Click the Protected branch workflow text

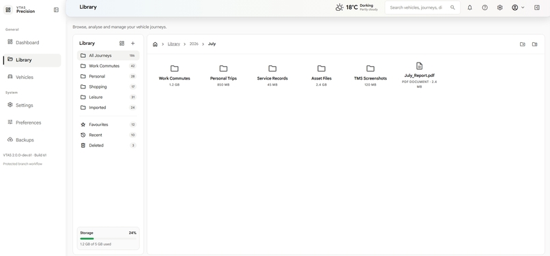click(23, 164)
